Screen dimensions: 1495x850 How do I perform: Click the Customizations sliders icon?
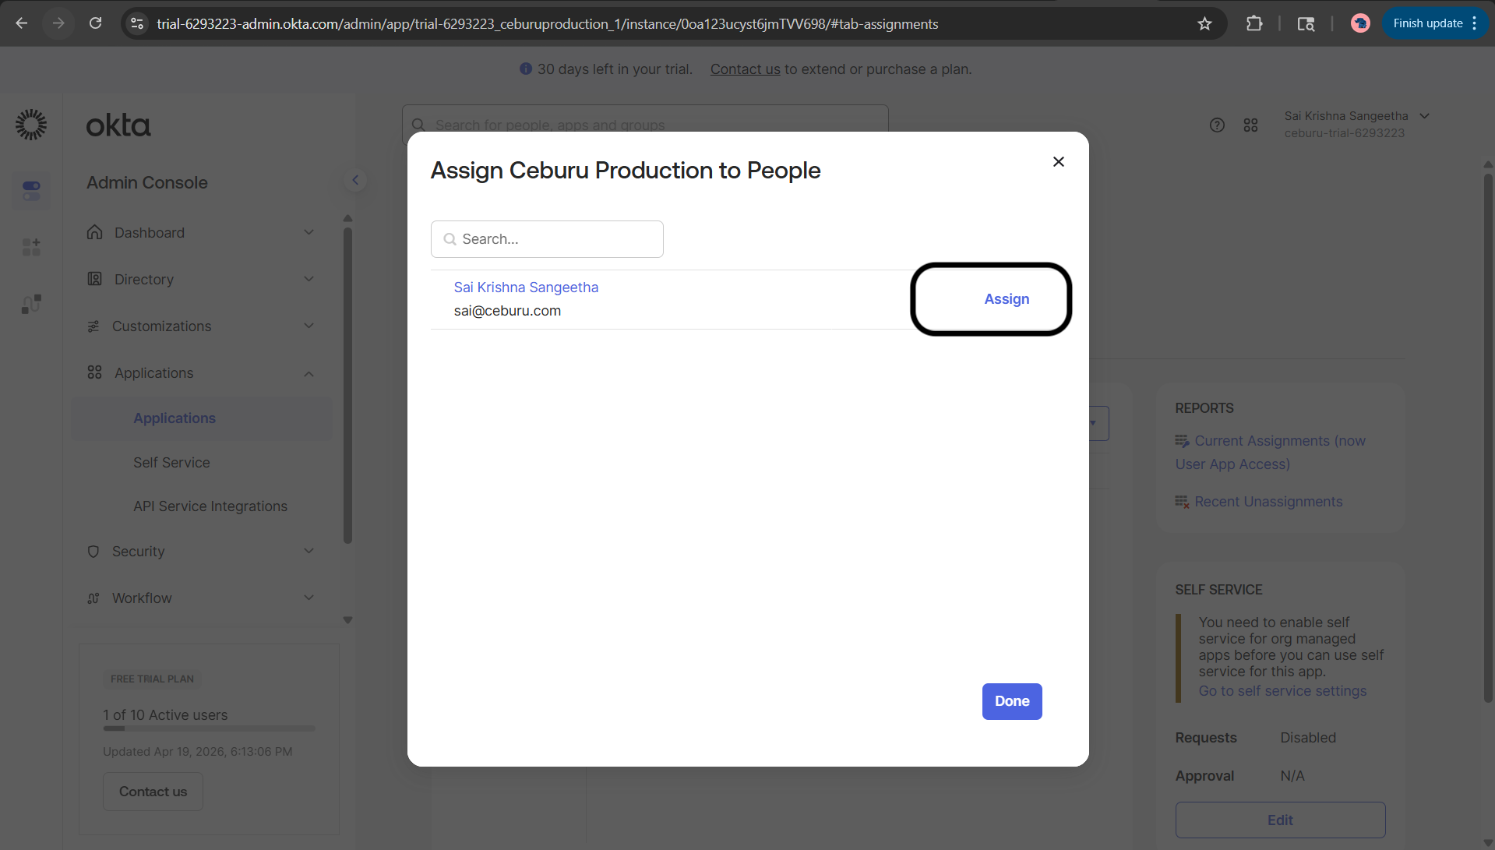tap(93, 326)
